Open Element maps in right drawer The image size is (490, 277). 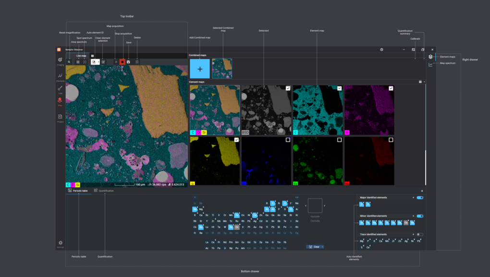430,57
